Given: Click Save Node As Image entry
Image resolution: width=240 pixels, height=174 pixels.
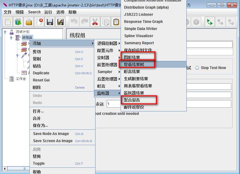Looking at the screenshot, I should 62,134.
